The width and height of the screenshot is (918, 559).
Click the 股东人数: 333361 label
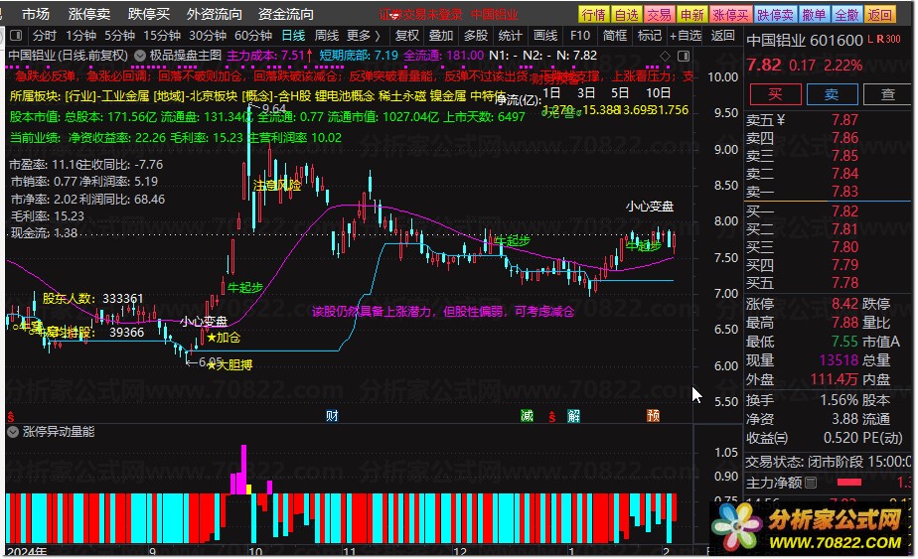(92, 299)
